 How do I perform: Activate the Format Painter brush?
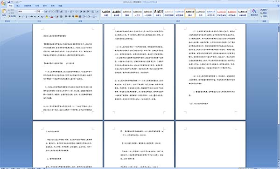click(12, 16)
